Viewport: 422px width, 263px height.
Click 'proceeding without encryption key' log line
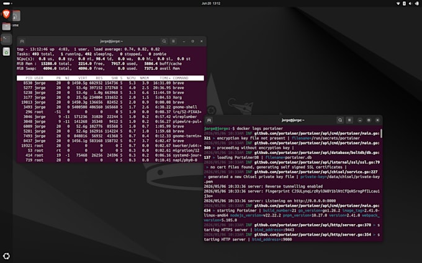point(253,148)
